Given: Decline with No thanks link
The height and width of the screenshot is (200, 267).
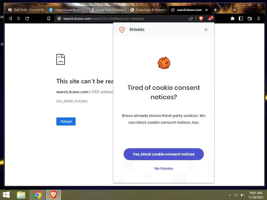Looking at the screenshot, I should (x=164, y=168).
